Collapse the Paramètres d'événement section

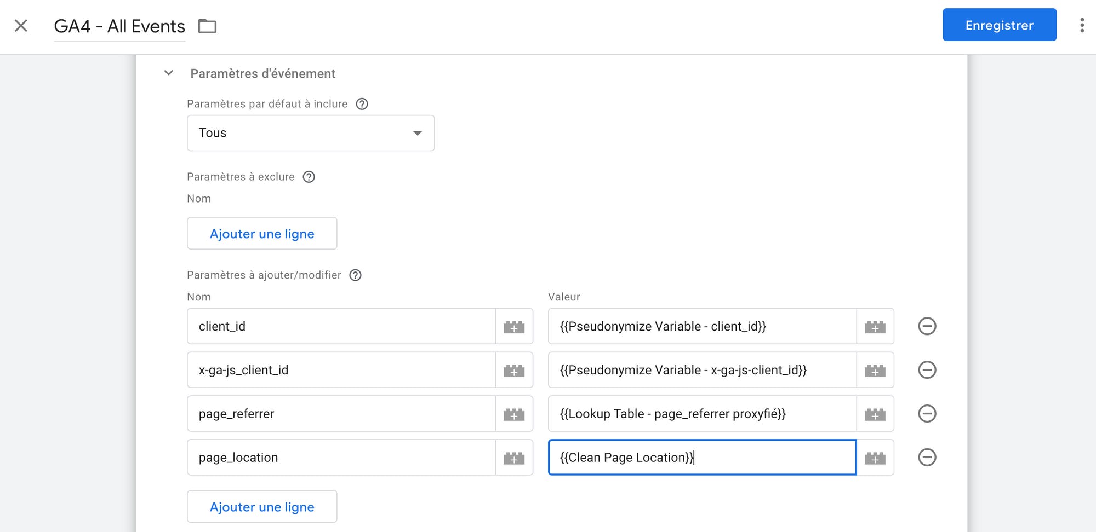(169, 73)
